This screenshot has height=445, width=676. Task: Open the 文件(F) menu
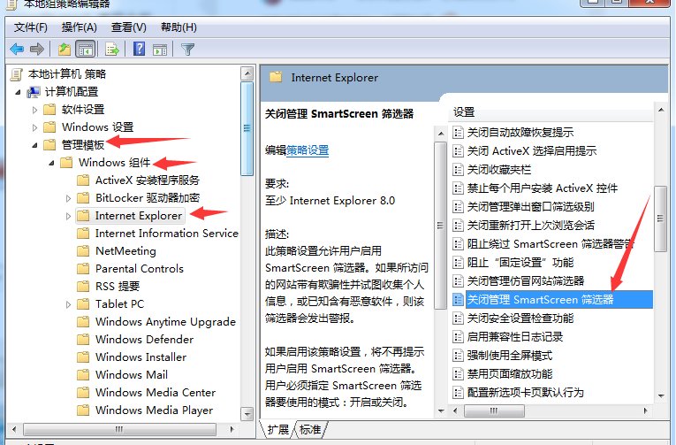tap(31, 27)
